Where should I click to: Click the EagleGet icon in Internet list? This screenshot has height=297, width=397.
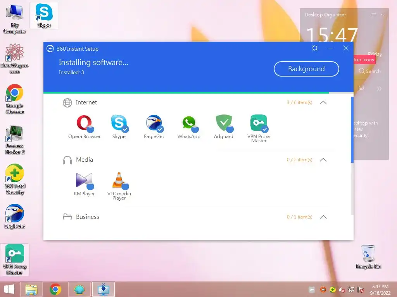(154, 123)
